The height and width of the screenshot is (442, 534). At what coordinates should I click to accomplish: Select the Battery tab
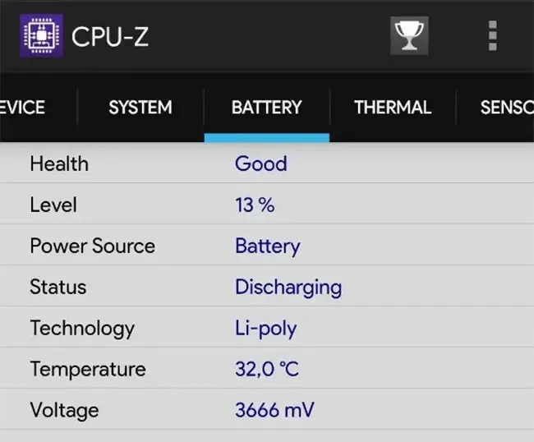click(266, 108)
